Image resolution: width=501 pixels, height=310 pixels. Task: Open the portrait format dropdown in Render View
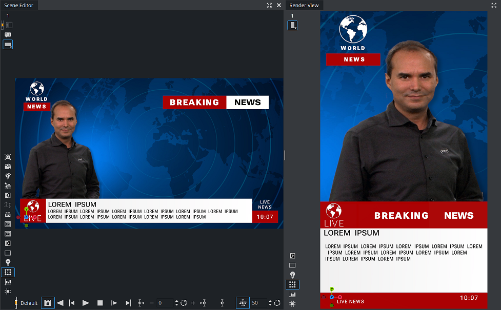(292, 25)
